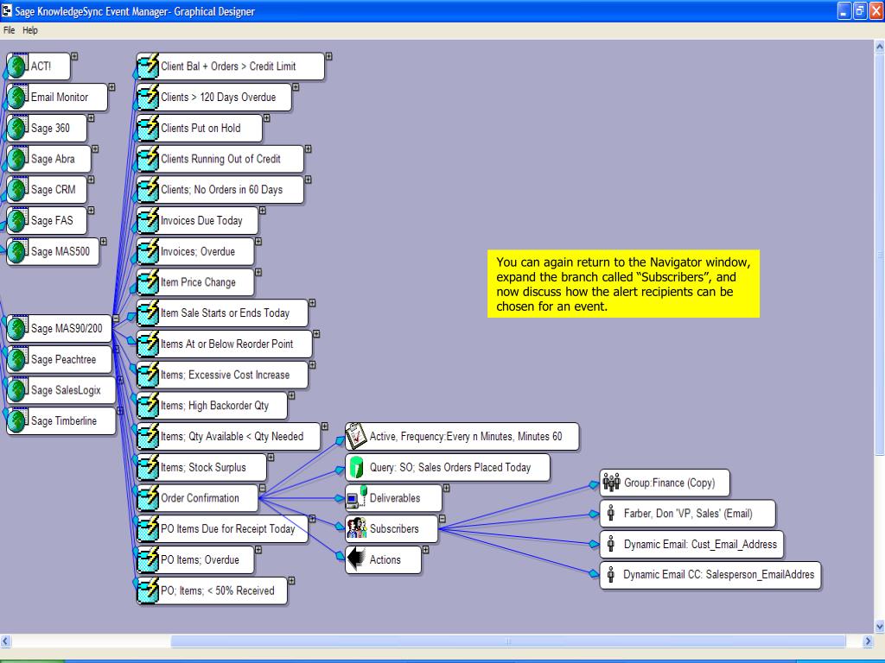Select Invoices; Overdue event
Image resolution: width=885 pixels, height=663 pixels.
[195, 251]
